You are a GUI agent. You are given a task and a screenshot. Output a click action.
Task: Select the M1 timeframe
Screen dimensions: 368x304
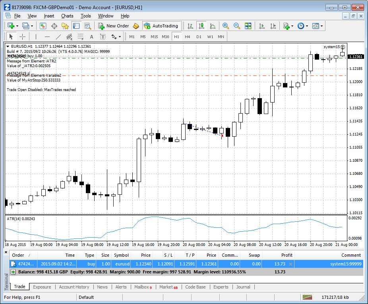coord(132,37)
